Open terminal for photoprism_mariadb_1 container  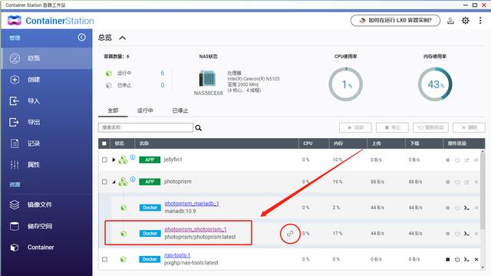tap(466, 208)
